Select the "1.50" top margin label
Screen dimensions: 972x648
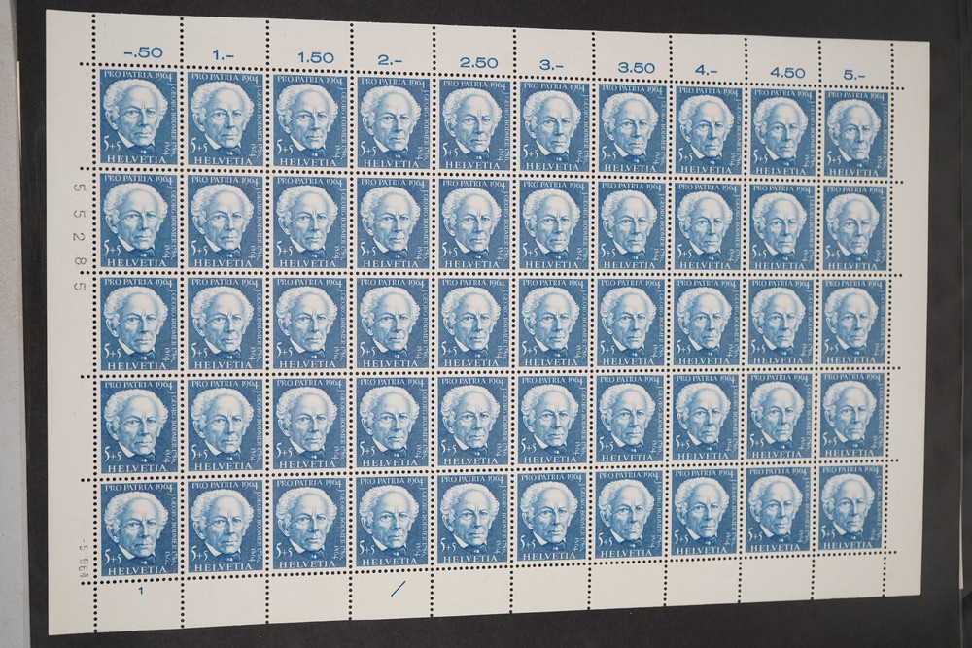pyautogui.click(x=310, y=57)
